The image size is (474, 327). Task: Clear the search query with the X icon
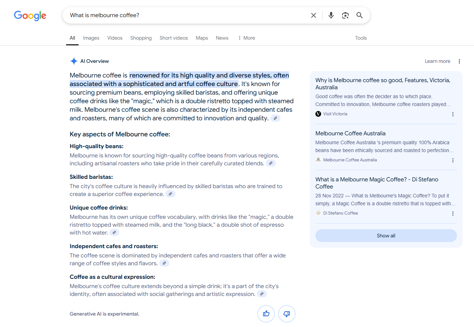(x=314, y=15)
